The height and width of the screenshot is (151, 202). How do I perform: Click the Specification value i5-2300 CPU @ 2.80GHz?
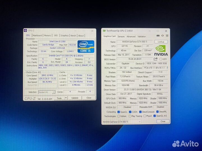(66, 56)
